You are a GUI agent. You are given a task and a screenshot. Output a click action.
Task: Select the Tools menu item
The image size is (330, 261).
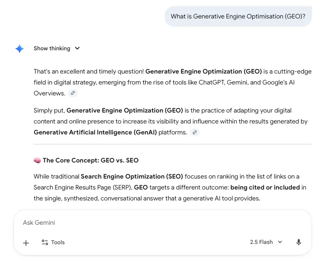pyautogui.click(x=57, y=242)
